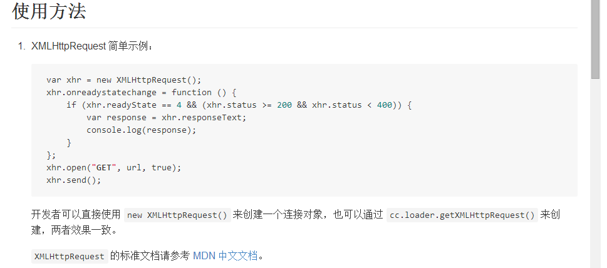Screen dimensions: 607x268
Task: Click the code line declaring var xhr
Action: click(123, 80)
